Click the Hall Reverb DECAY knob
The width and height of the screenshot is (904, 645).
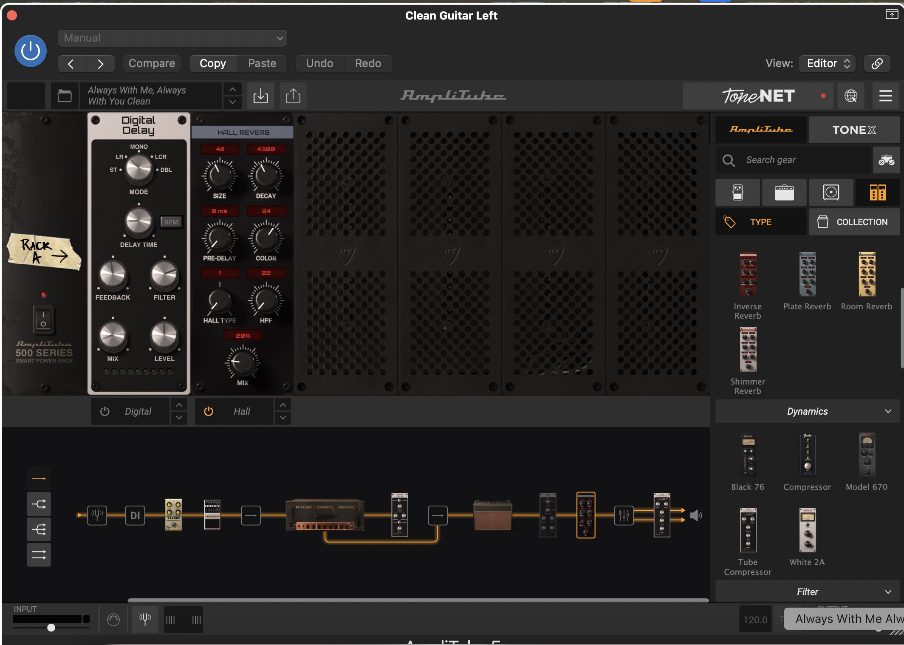[266, 175]
